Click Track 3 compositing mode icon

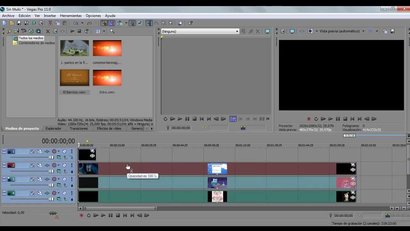(x=59, y=185)
